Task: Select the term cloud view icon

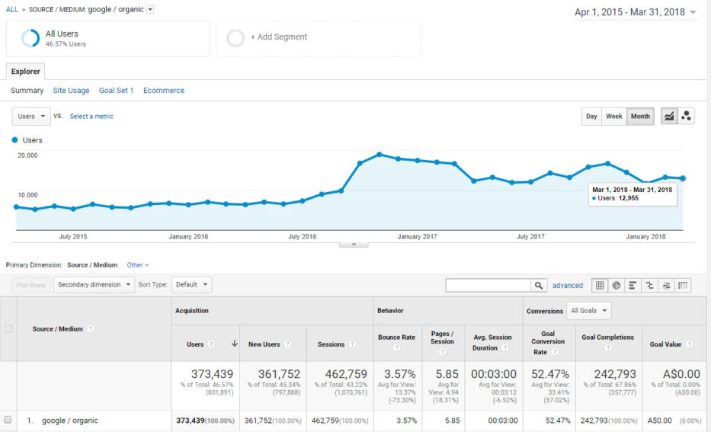Action: (x=667, y=286)
